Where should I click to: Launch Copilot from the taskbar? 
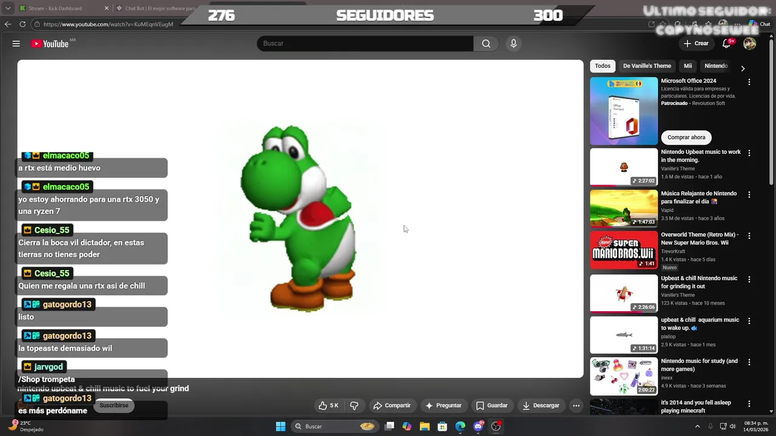(407, 426)
